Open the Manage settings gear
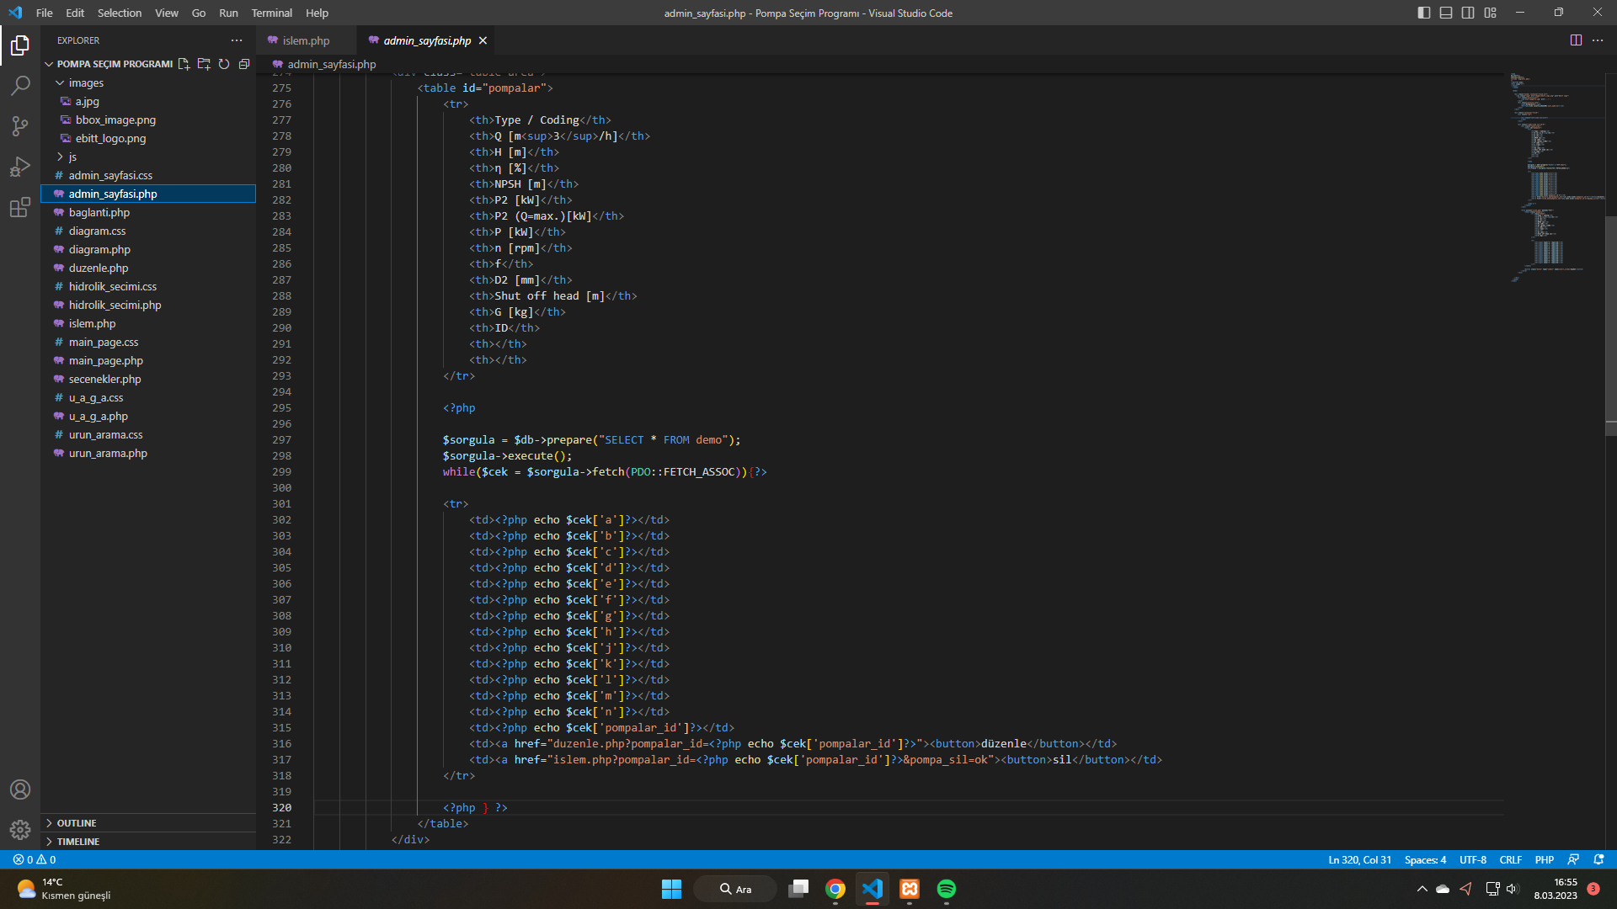 [x=20, y=830]
